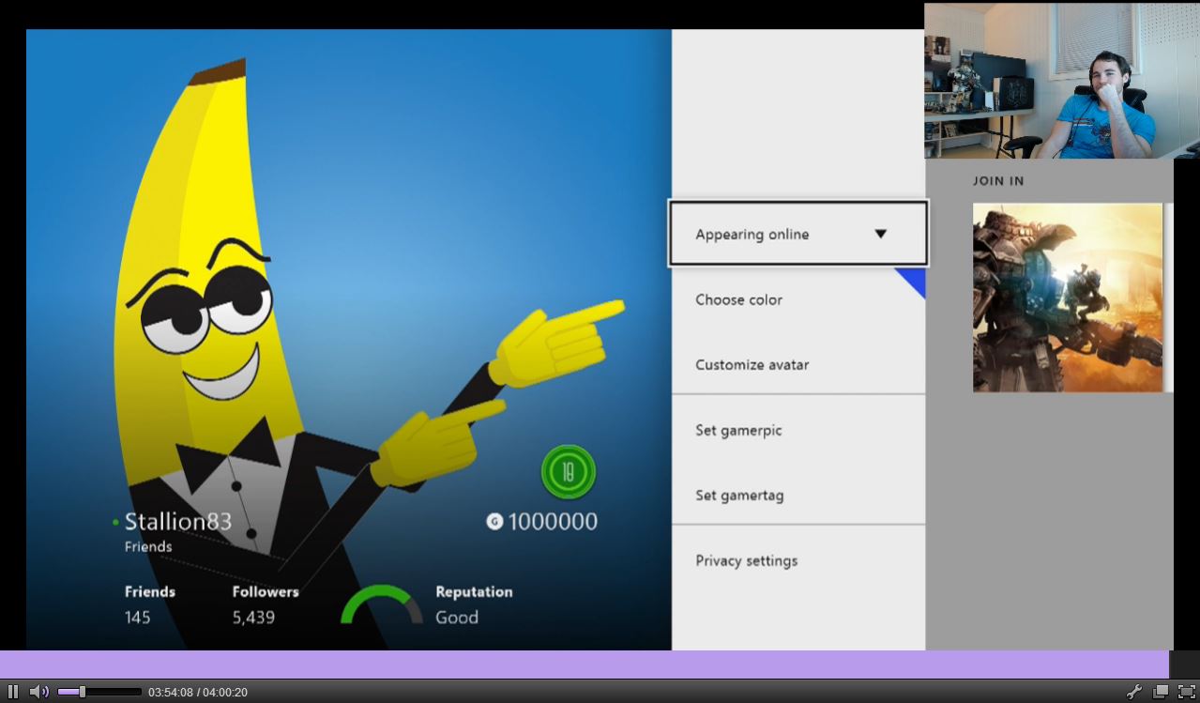The image size is (1200, 703).
Task: Open the Appearing online dropdown
Action: click(x=797, y=234)
